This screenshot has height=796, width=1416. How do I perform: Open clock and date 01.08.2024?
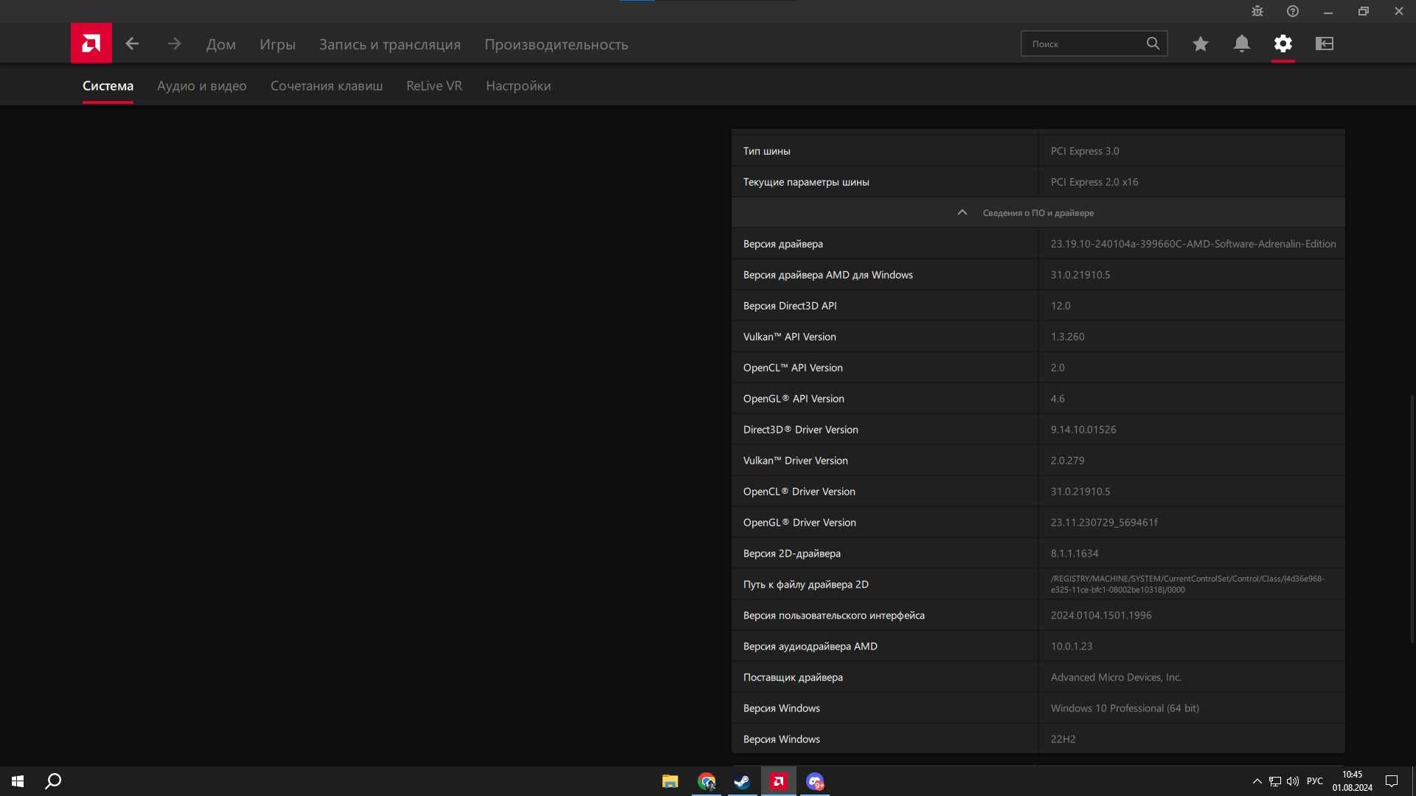click(x=1352, y=781)
